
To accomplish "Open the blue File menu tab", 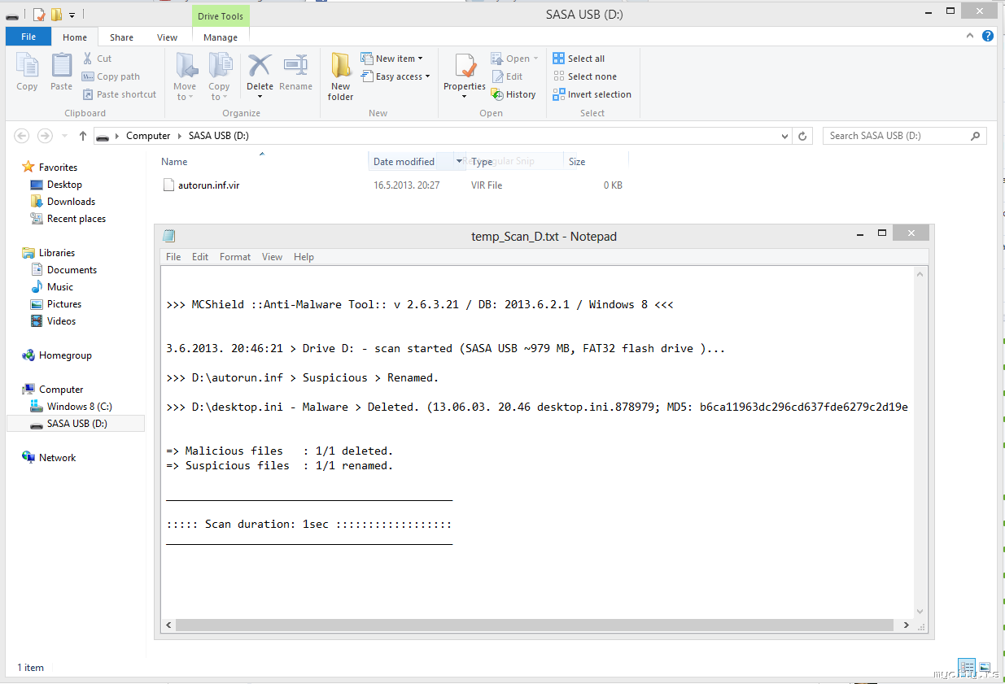I will pos(28,37).
